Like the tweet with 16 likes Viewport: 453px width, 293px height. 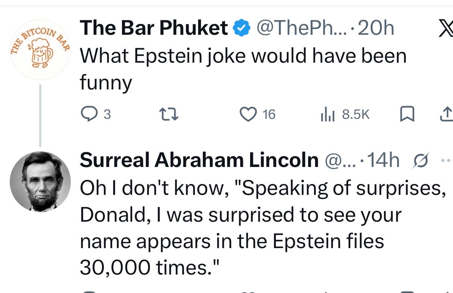[248, 114]
